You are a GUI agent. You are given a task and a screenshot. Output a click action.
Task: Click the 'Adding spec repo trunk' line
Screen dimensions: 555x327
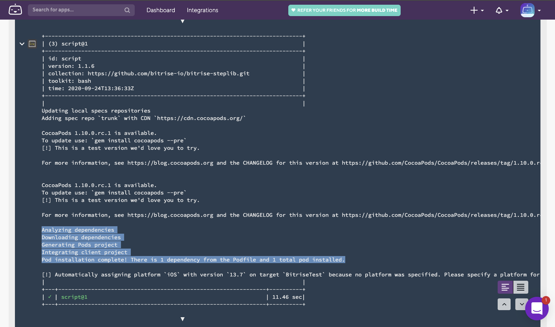pos(144,118)
